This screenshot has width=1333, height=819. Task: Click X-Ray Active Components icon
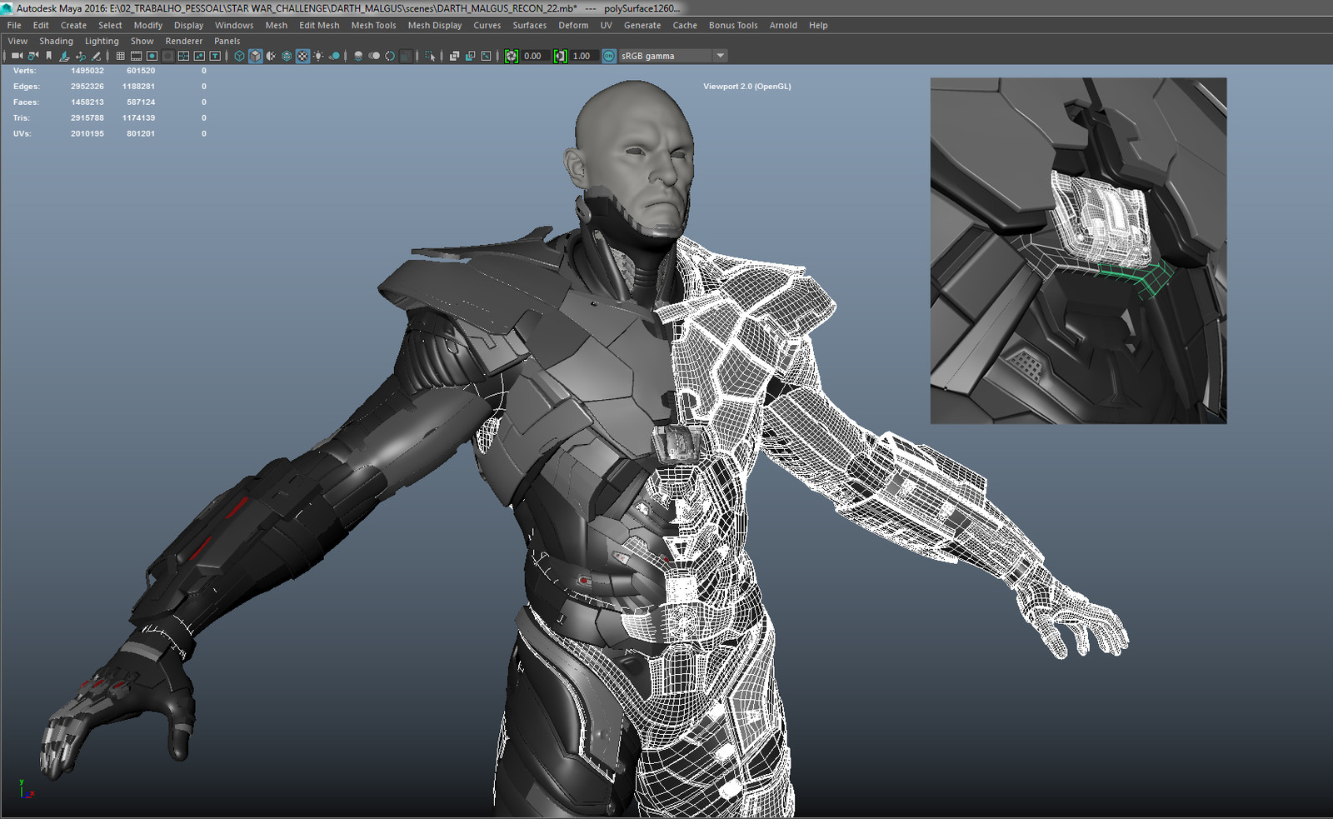coord(470,56)
